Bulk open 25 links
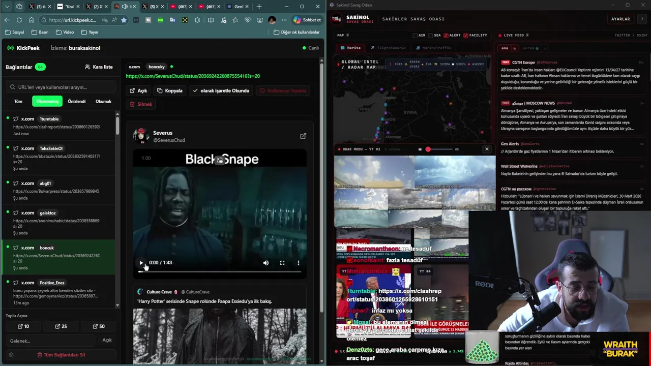Screen dimensions: 651x366 tap(61, 326)
